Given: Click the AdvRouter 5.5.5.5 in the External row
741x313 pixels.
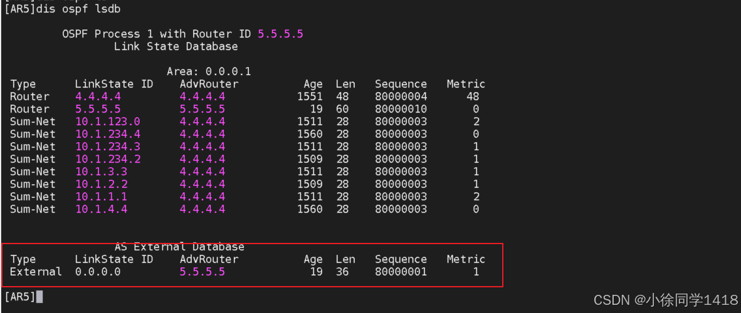Looking at the screenshot, I should pyautogui.click(x=202, y=272).
